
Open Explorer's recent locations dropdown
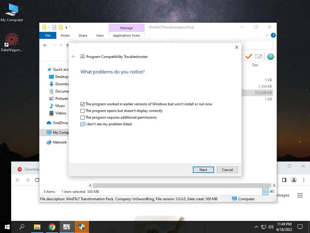61,45
